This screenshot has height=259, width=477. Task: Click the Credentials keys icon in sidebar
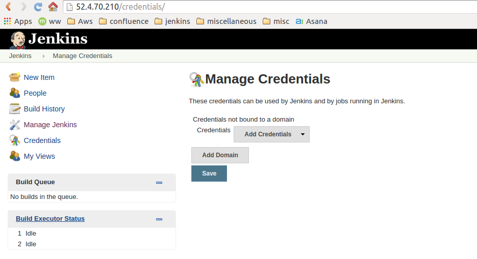click(15, 140)
